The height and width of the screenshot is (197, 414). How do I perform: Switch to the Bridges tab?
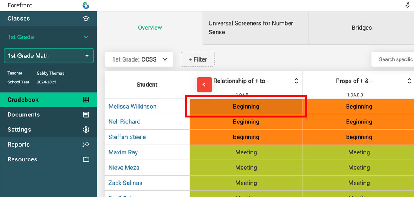(x=361, y=28)
